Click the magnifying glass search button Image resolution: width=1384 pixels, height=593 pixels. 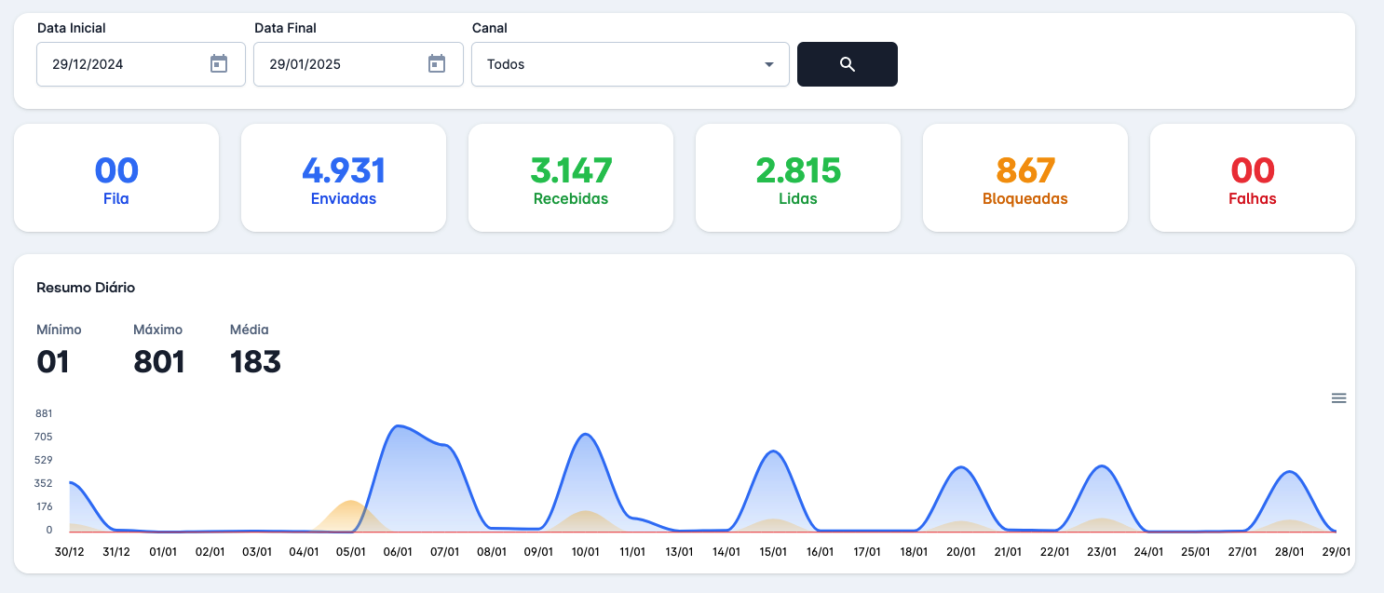[847, 64]
